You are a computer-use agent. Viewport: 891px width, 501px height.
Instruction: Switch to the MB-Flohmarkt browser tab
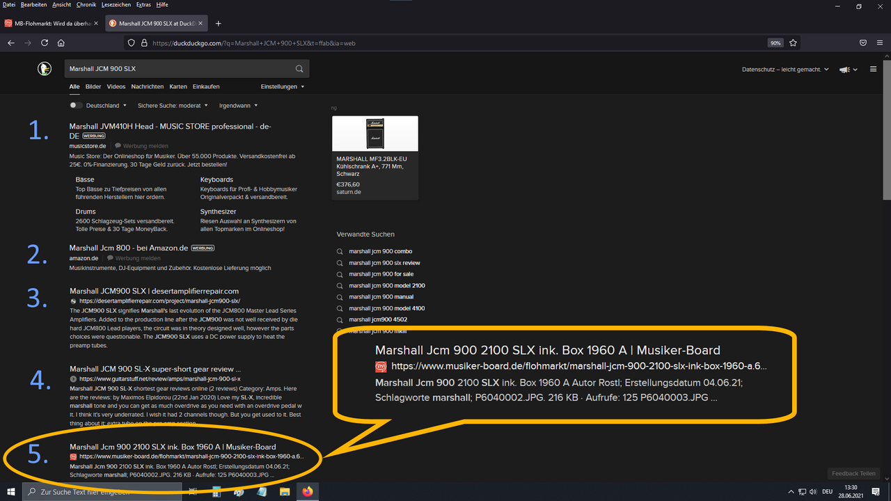pyautogui.click(x=52, y=23)
